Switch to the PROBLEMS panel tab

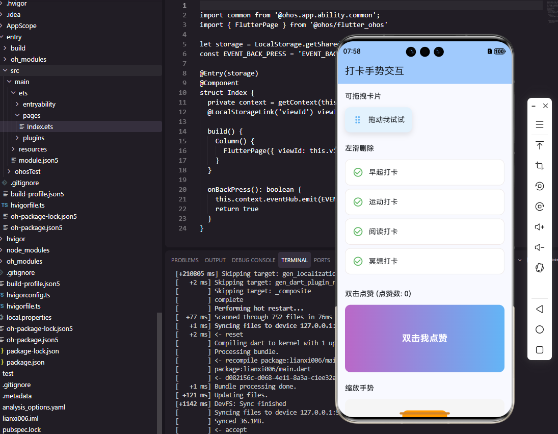(x=184, y=260)
